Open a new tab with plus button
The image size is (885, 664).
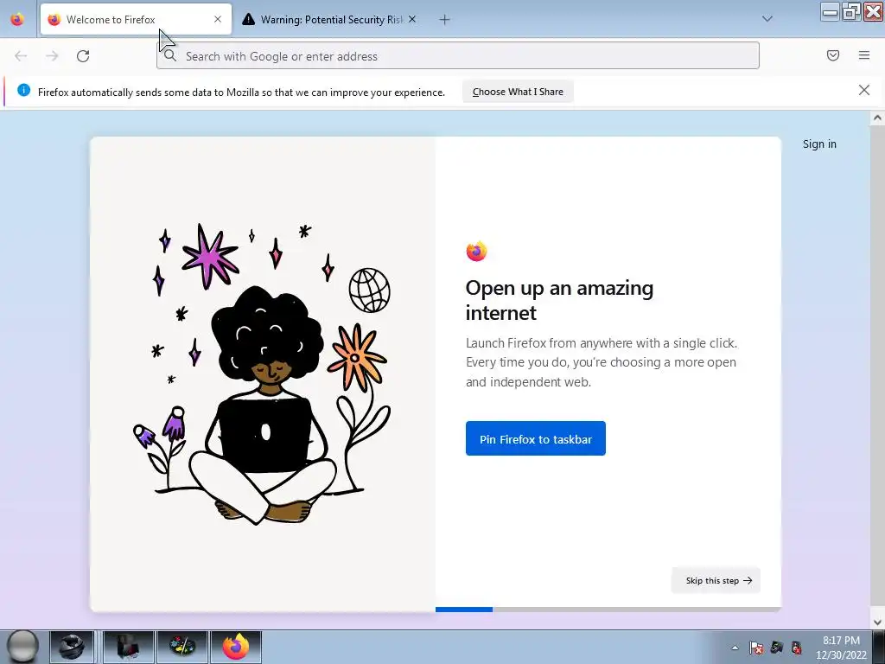(445, 20)
